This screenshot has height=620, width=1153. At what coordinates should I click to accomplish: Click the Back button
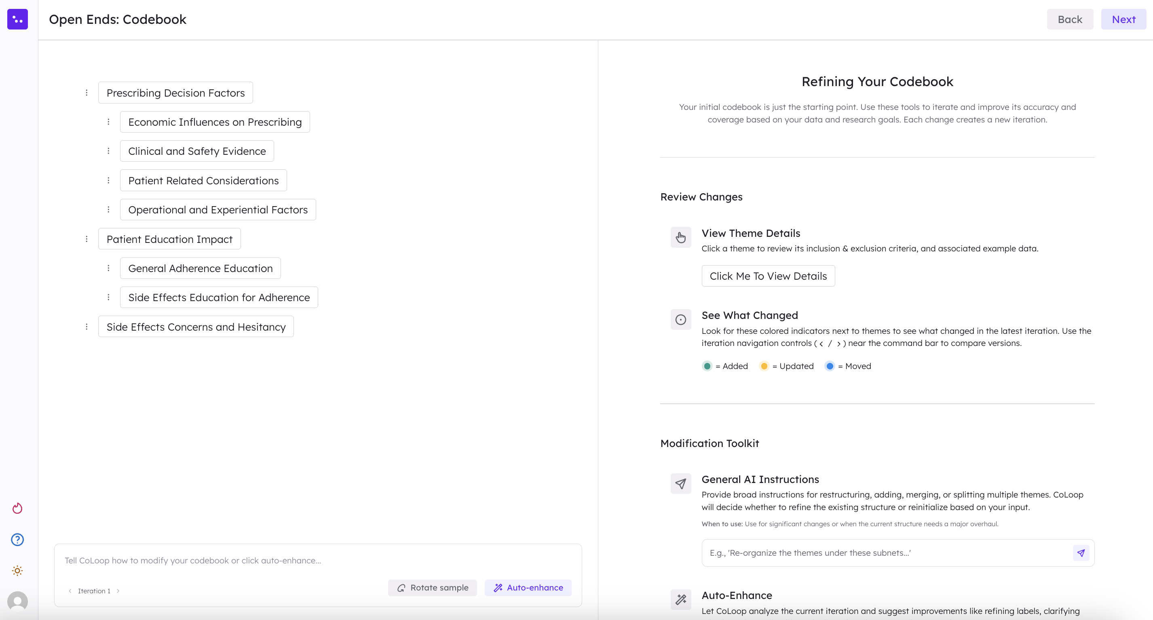click(x=1070, y=19)
